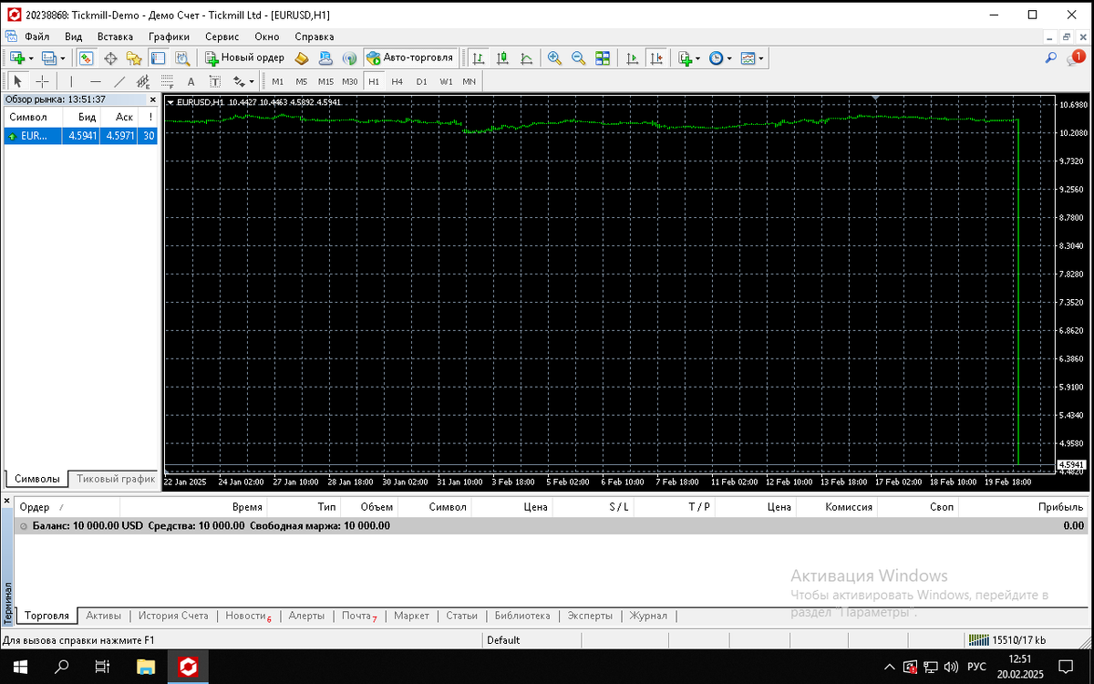Toggle chart auto scroll
Screen dimensions: 1094x684
click(632, 58)
